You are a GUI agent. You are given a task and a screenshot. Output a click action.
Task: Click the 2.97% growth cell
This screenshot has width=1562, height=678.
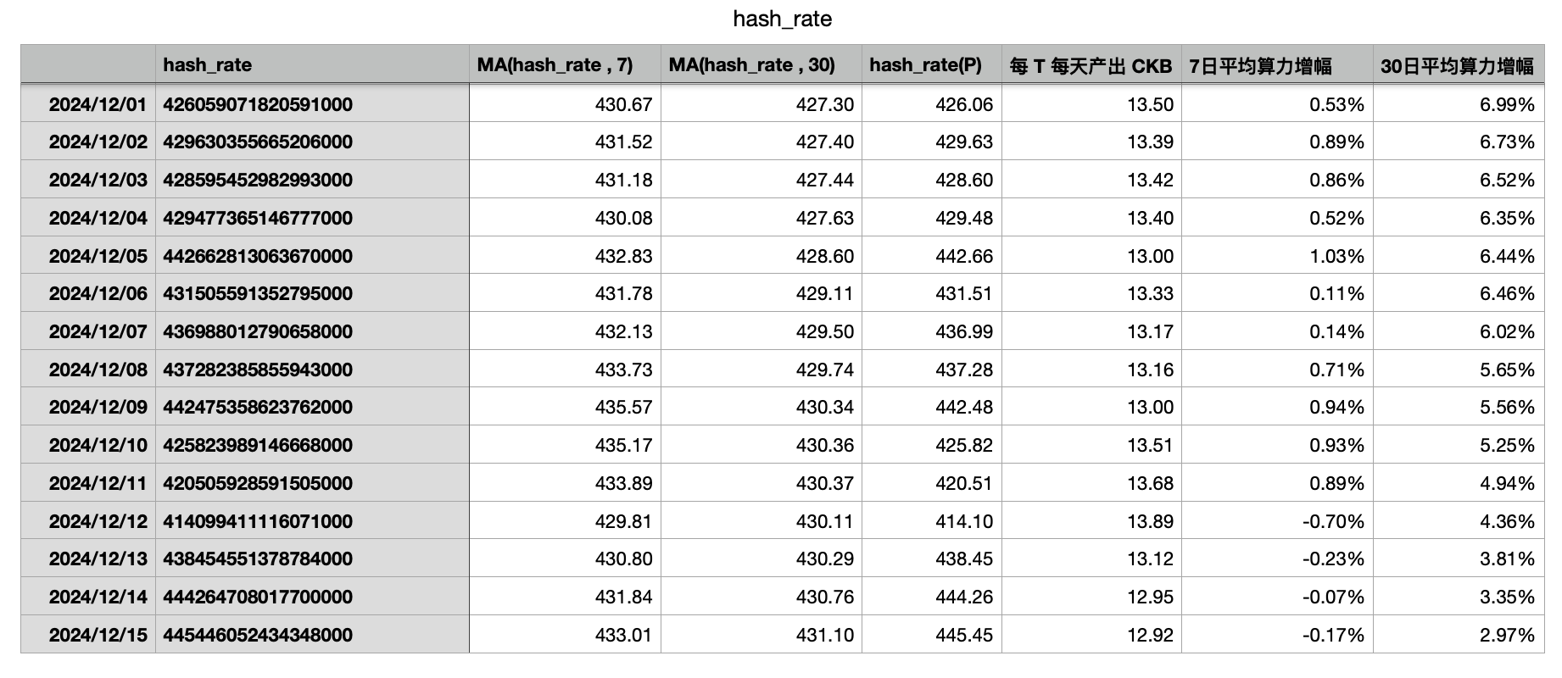tap(1507, 635)
